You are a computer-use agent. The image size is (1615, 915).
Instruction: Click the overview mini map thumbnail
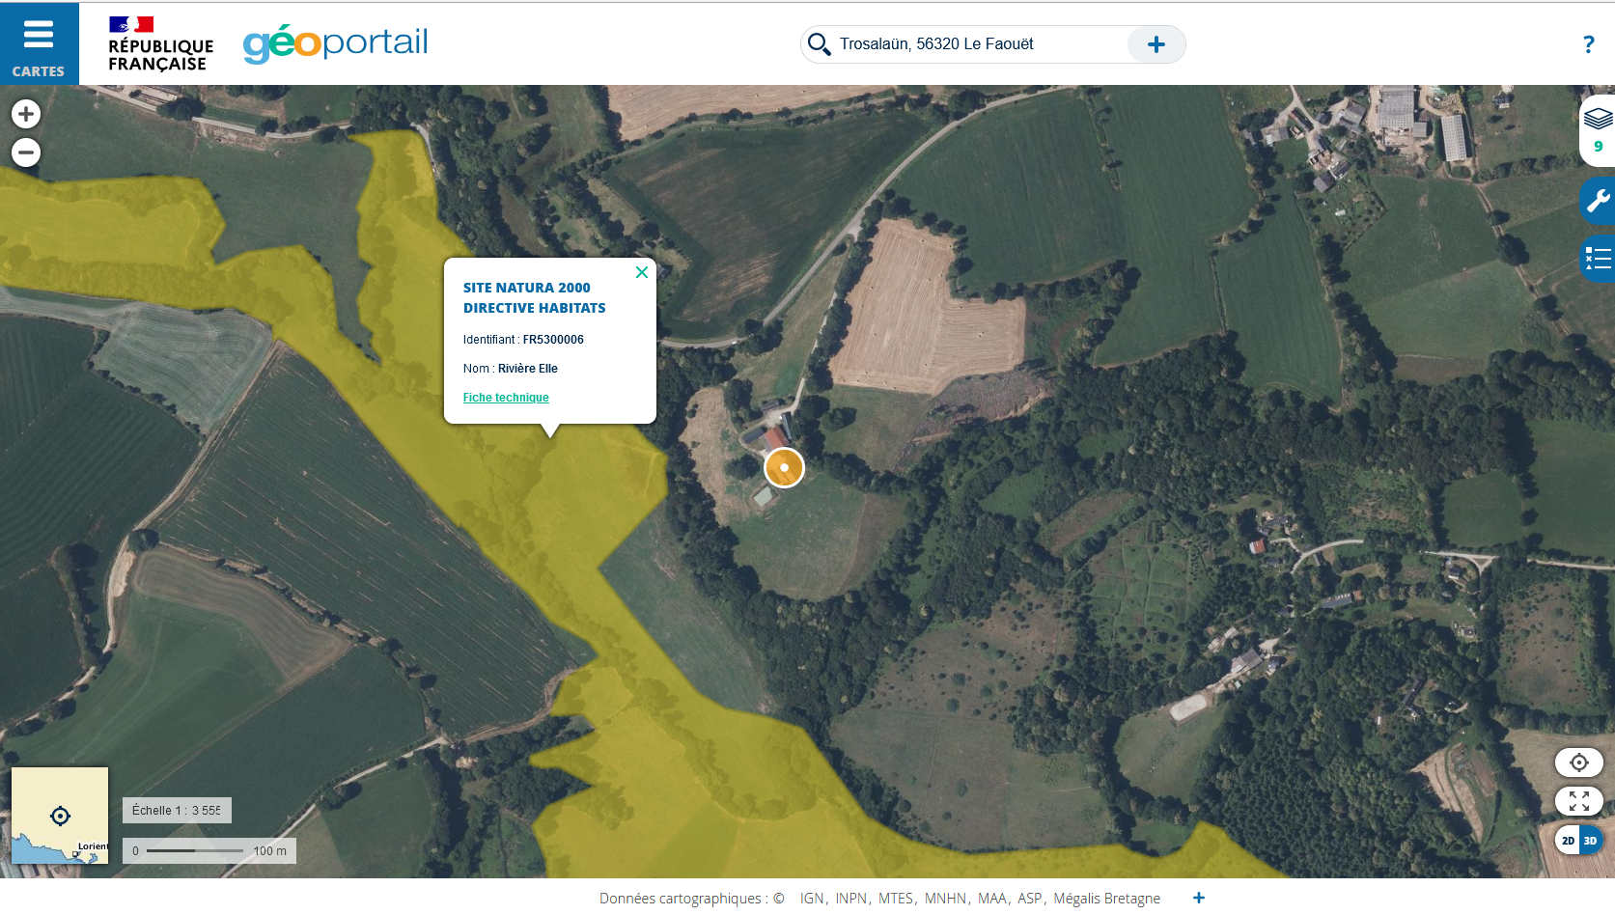click(x=60, y=816)
